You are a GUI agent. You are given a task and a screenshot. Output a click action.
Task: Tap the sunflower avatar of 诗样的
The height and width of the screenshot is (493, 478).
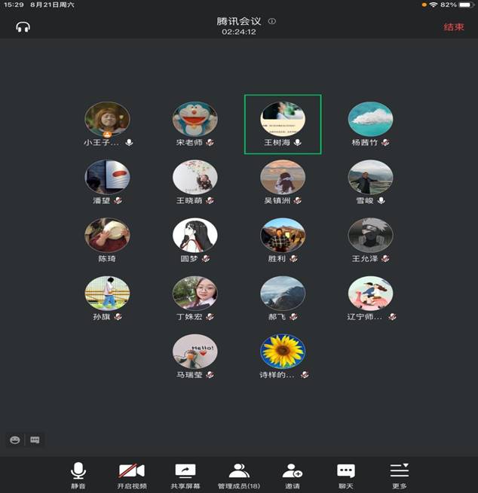coord(283,351)
